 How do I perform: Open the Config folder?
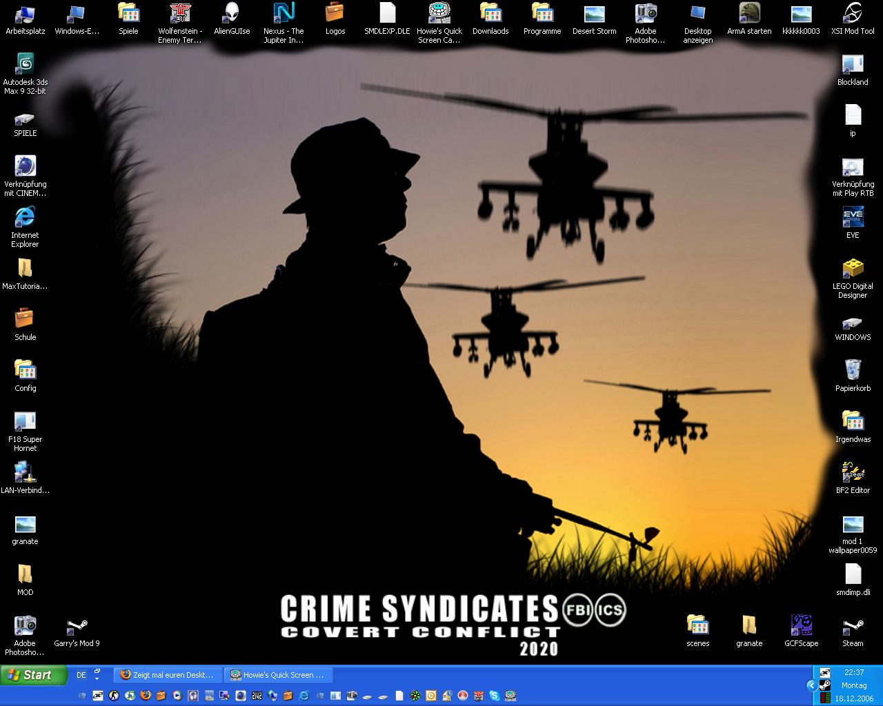25,376
